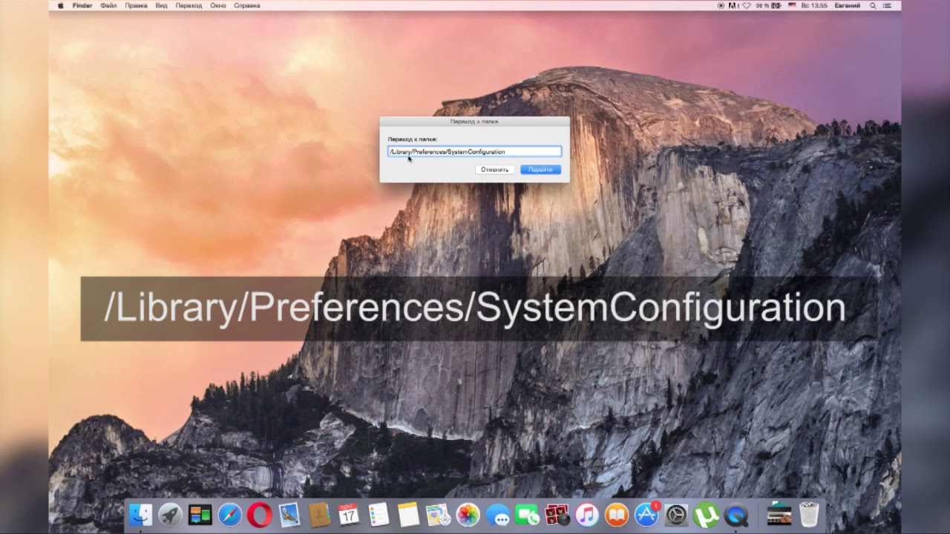Open the Евгений user menu
Image resolution: width=950 pixels, height=534 pixels.
pyautogui.click(x=847, y=5)
